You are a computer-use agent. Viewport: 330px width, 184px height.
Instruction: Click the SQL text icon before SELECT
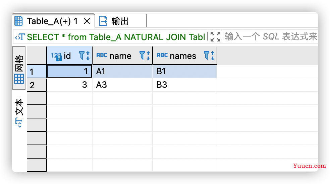[20, 37]
